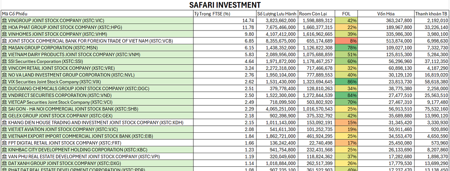
Task: Click the liquidity value 920,890
Action: coord(431,129)
